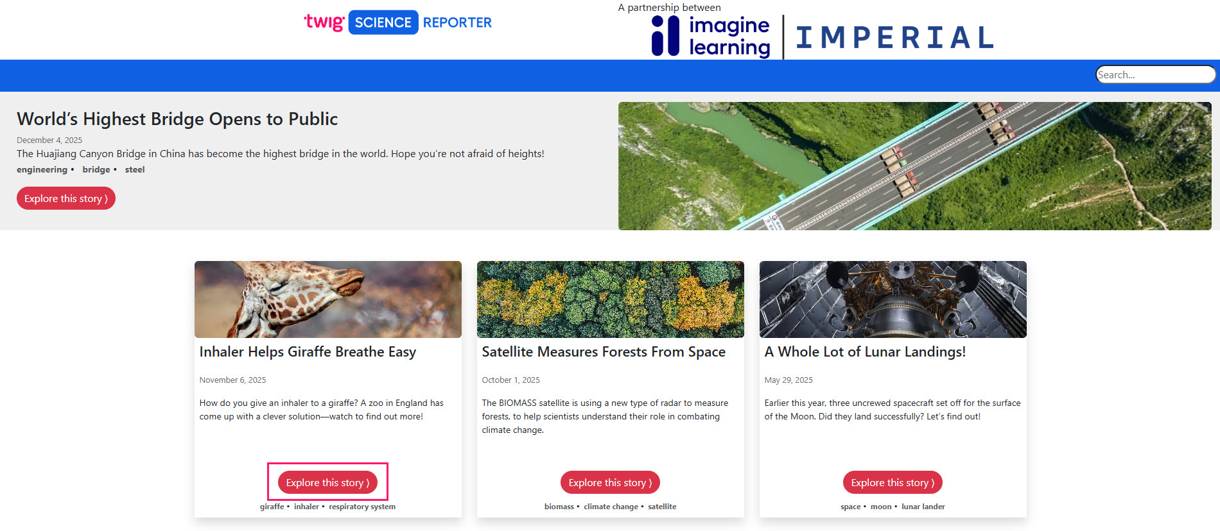Viewport: 1220px width, 531px height.
Task: Explore the giraffe inhaler story
Action: pyautogui.click(x=327, y=483)
